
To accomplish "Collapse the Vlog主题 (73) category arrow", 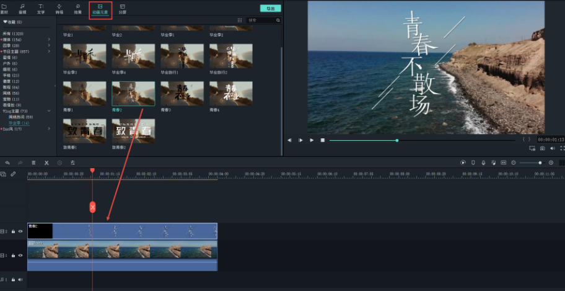I will (49, 111).
